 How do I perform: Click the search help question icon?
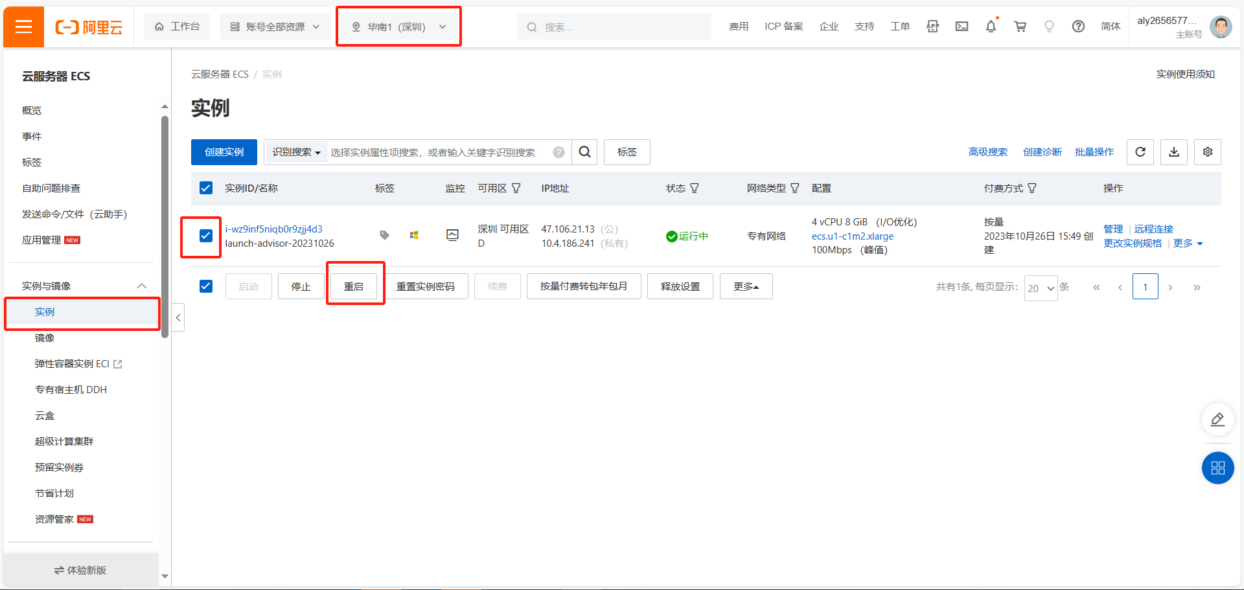click(559, 152)
